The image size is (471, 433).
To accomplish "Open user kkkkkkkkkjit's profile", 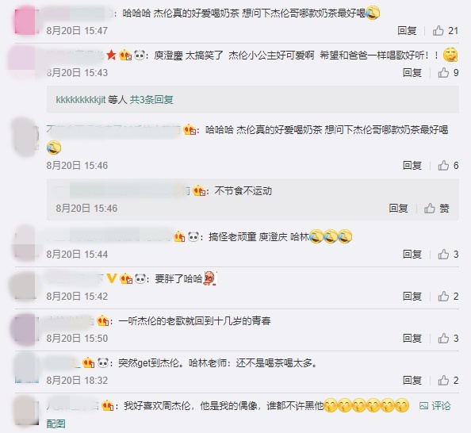I will click(x=81, y=99).
